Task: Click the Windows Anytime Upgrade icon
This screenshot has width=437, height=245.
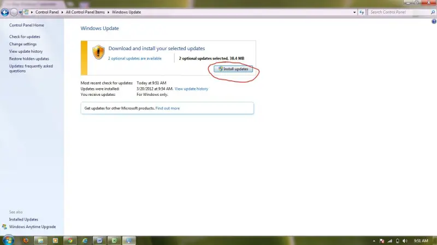Action: pyautogui.click(x=4, y=226)
